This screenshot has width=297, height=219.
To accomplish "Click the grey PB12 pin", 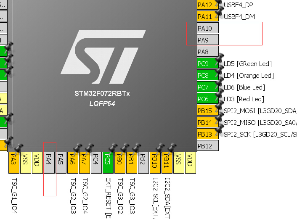I will click(x=208, y=145).
